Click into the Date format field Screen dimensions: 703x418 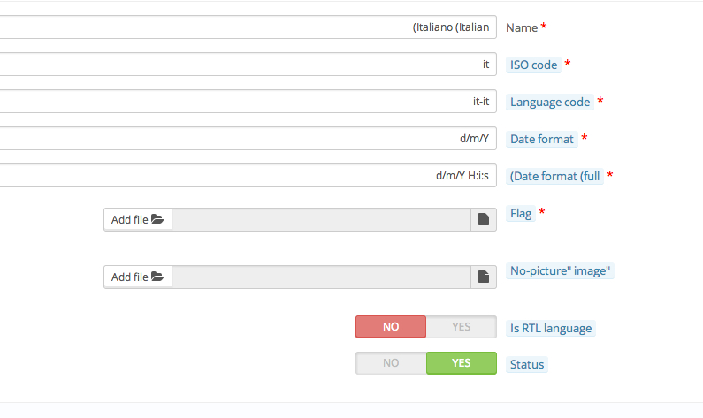click(x=248, y=139)
